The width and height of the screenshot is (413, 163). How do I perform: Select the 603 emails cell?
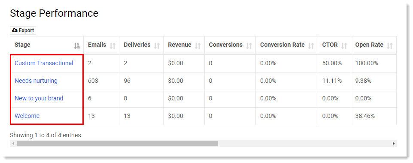pyautogui.click(x=101, y=81)
